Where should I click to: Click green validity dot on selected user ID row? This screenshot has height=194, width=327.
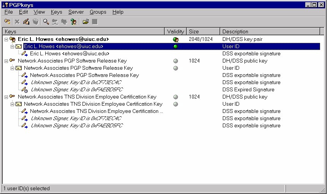click(176, 47)
